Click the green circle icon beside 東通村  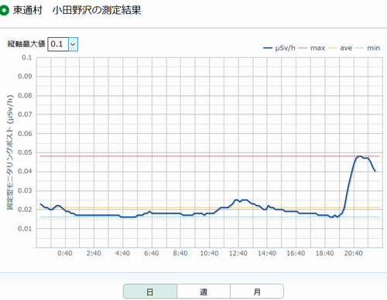(4, 10)
